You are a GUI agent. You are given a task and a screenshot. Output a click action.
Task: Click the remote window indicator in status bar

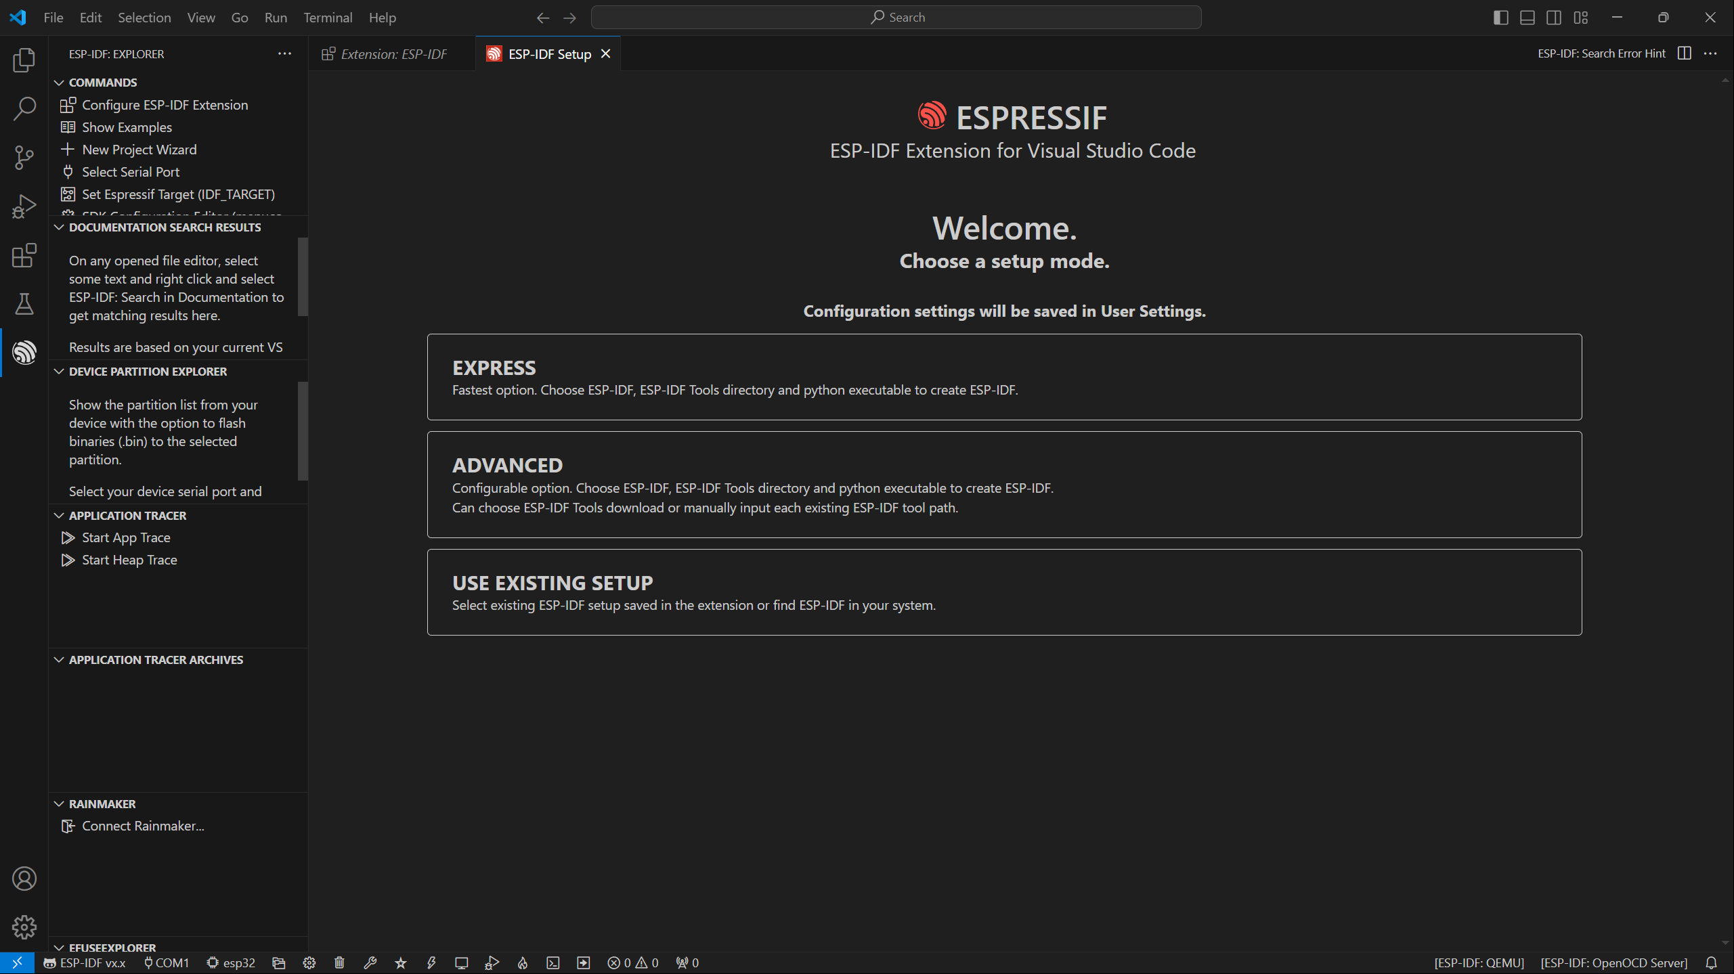click(x=18, y=962)
